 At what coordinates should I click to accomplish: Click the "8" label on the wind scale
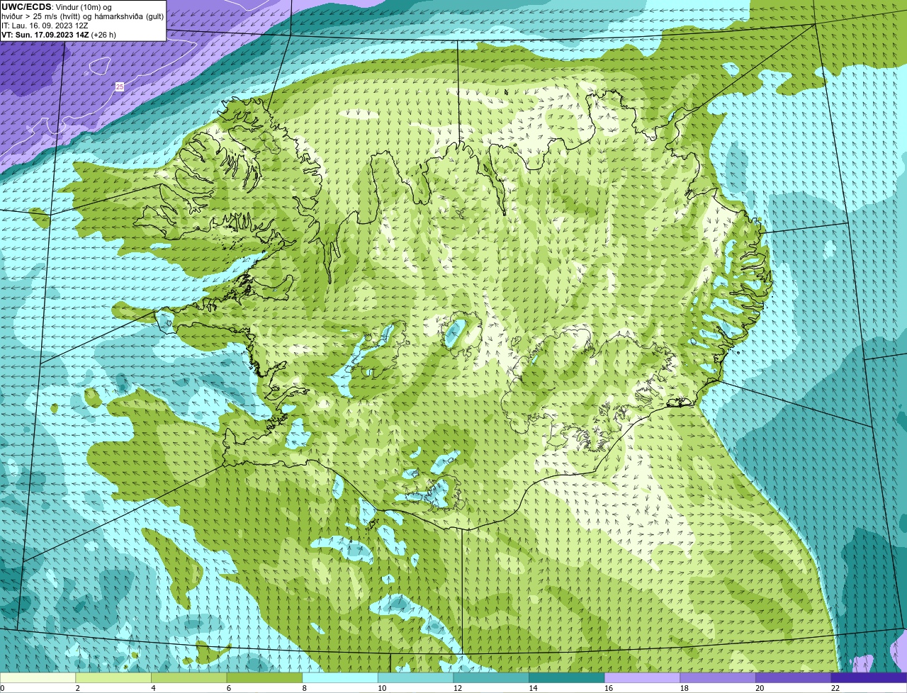click(305, 688)
